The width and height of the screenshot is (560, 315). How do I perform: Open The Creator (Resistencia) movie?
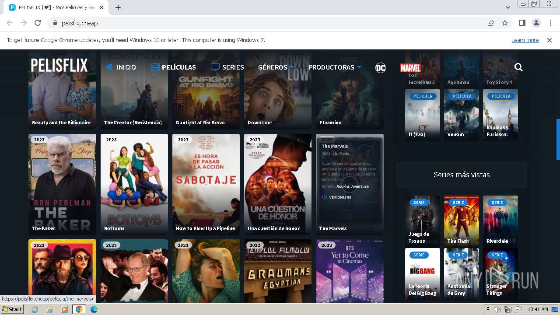pyautogui.click(x=134, y=90)
